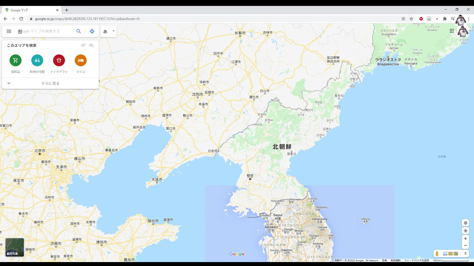Viewport: 474px width, 266px height.
Task: Open a new browser tab
Action: tap(67, 10)
